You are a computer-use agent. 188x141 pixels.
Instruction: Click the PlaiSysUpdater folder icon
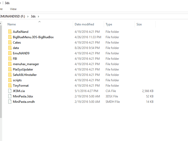tap(10, 69)
